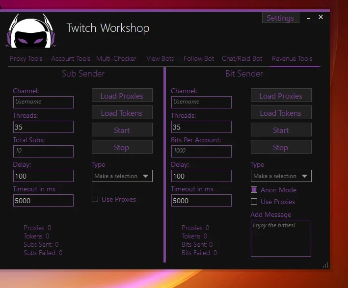Click Load Tokens in Bit Sender
Image resolution: width=348 pixels, height=288 pixels.
tap(281, 112)
